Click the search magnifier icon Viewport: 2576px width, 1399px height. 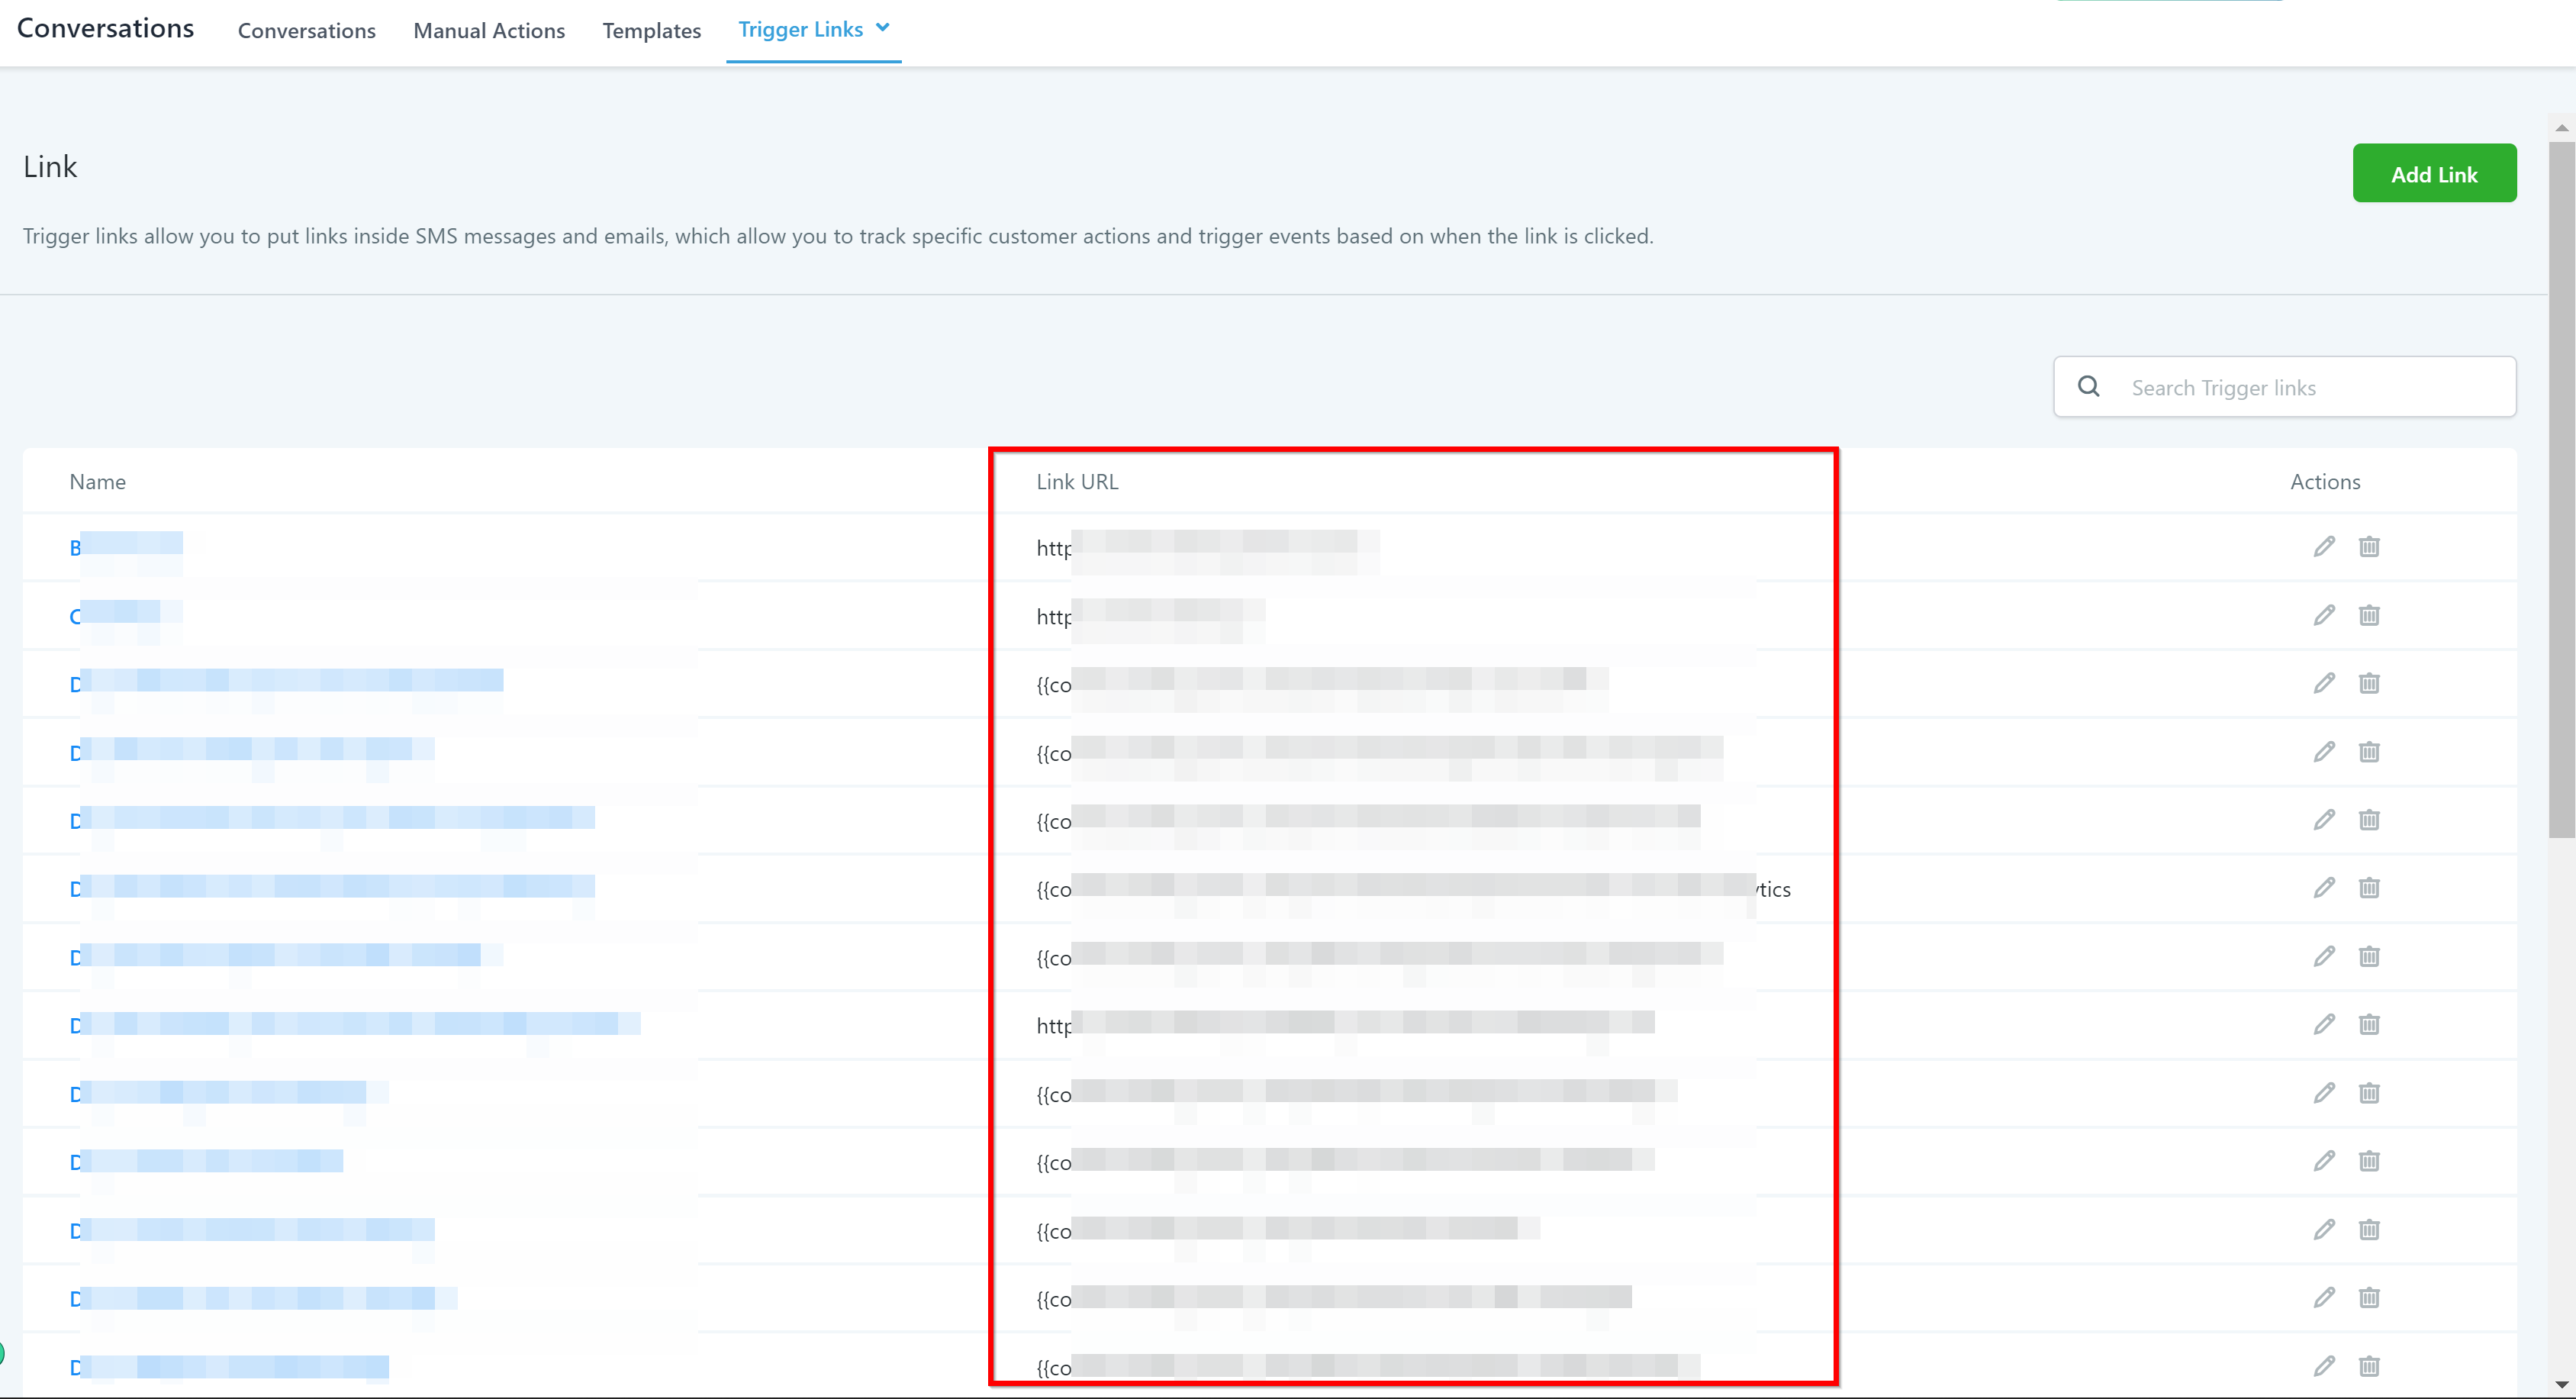(x=2089, y=386)
